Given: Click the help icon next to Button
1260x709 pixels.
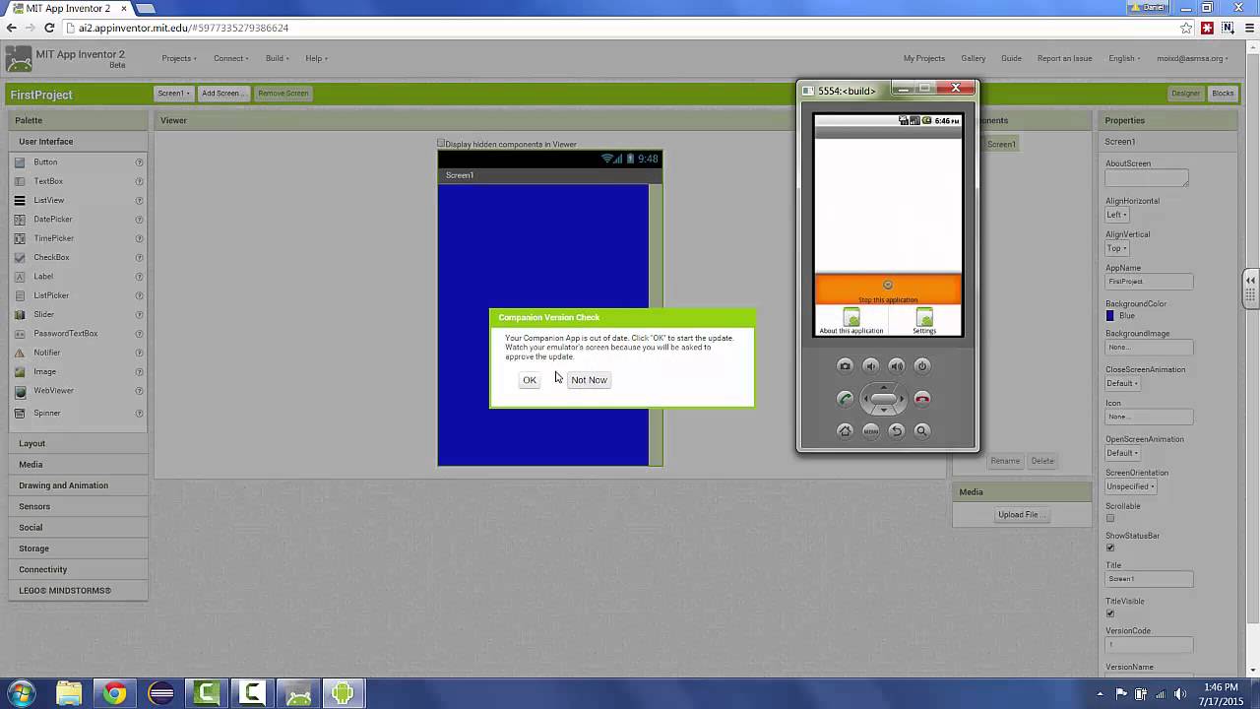Looking at the screenshot, I should (x=139, y=162).
